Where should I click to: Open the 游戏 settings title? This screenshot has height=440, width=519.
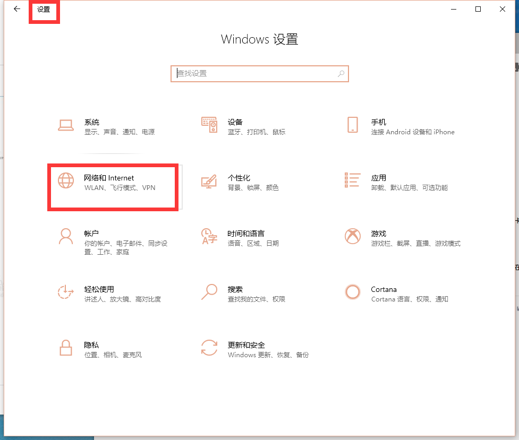tap(378, 233)
